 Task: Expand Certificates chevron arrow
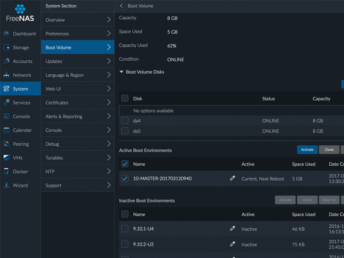click(x=109, y=102)
